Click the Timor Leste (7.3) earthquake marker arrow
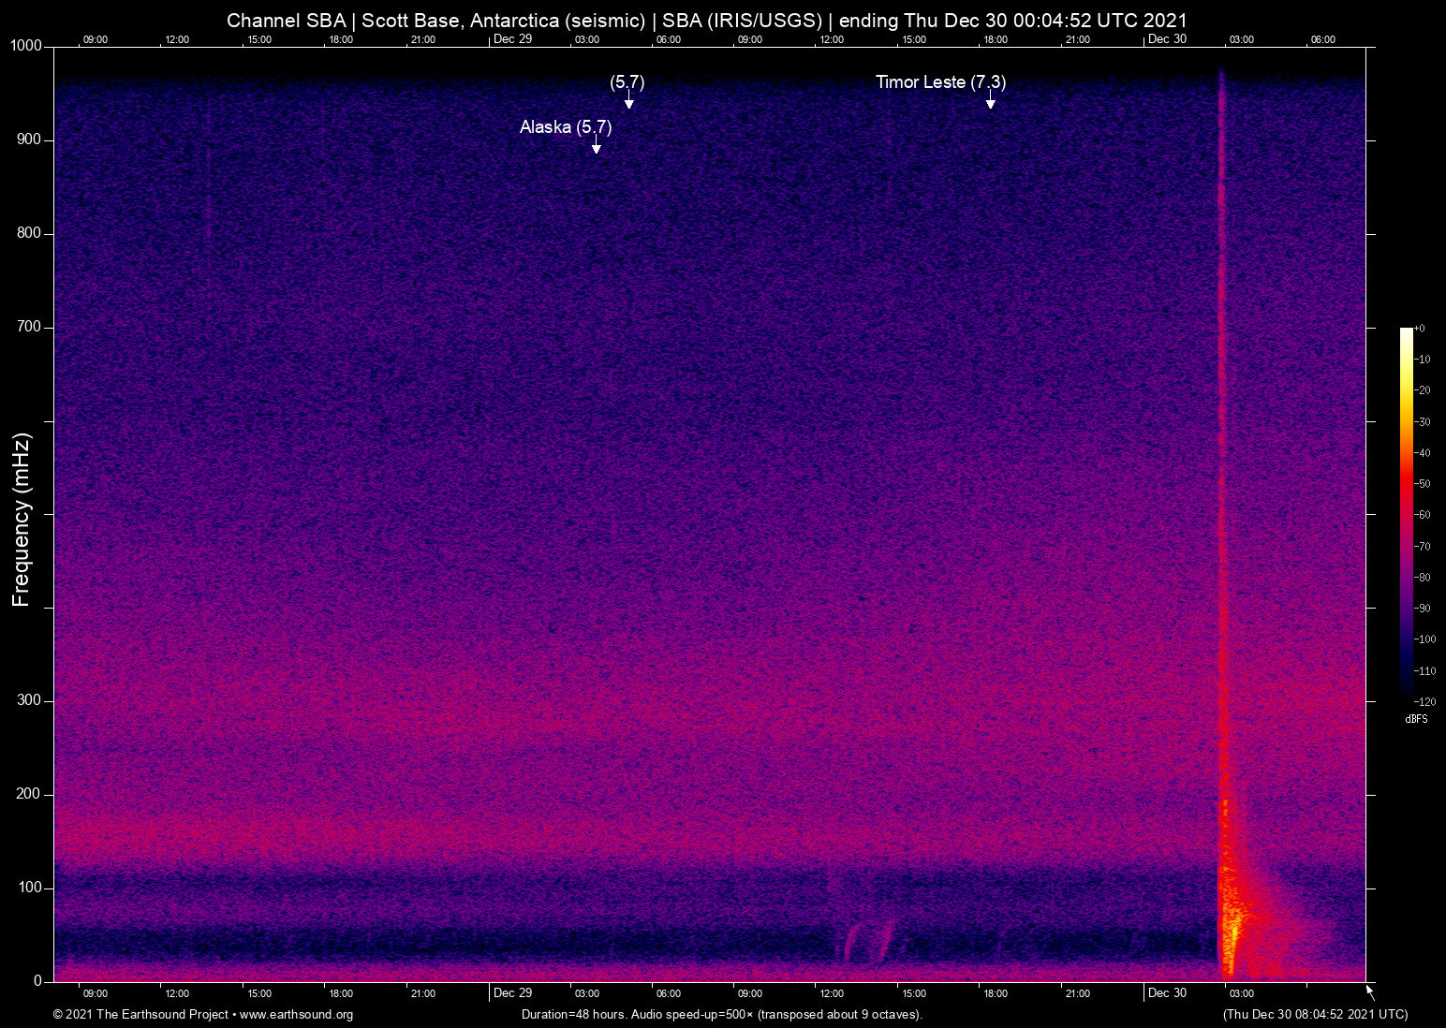This screenshot has height=1028, width=1446. coord(992,100)
